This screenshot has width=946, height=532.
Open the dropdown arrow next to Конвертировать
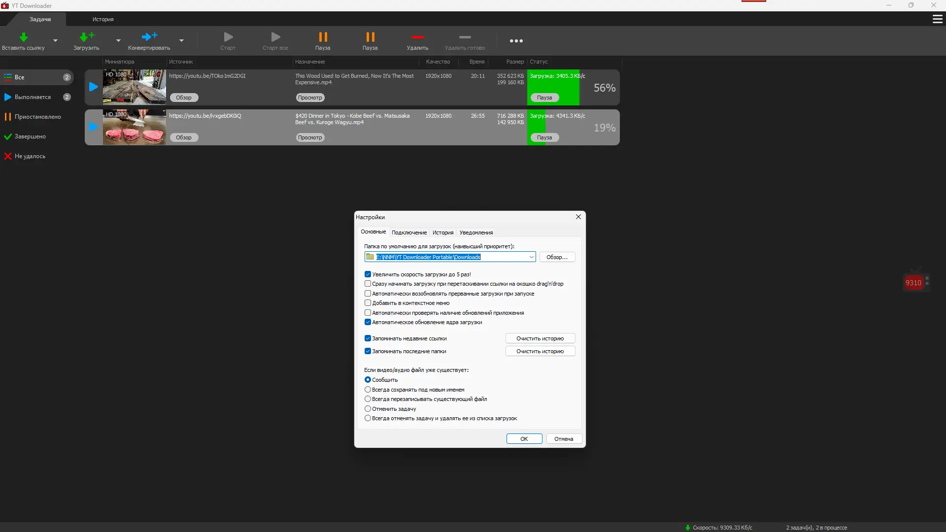[x=181, y=41]
